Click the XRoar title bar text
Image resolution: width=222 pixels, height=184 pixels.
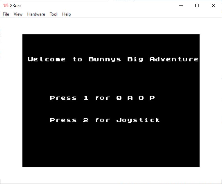click(16, 6)
